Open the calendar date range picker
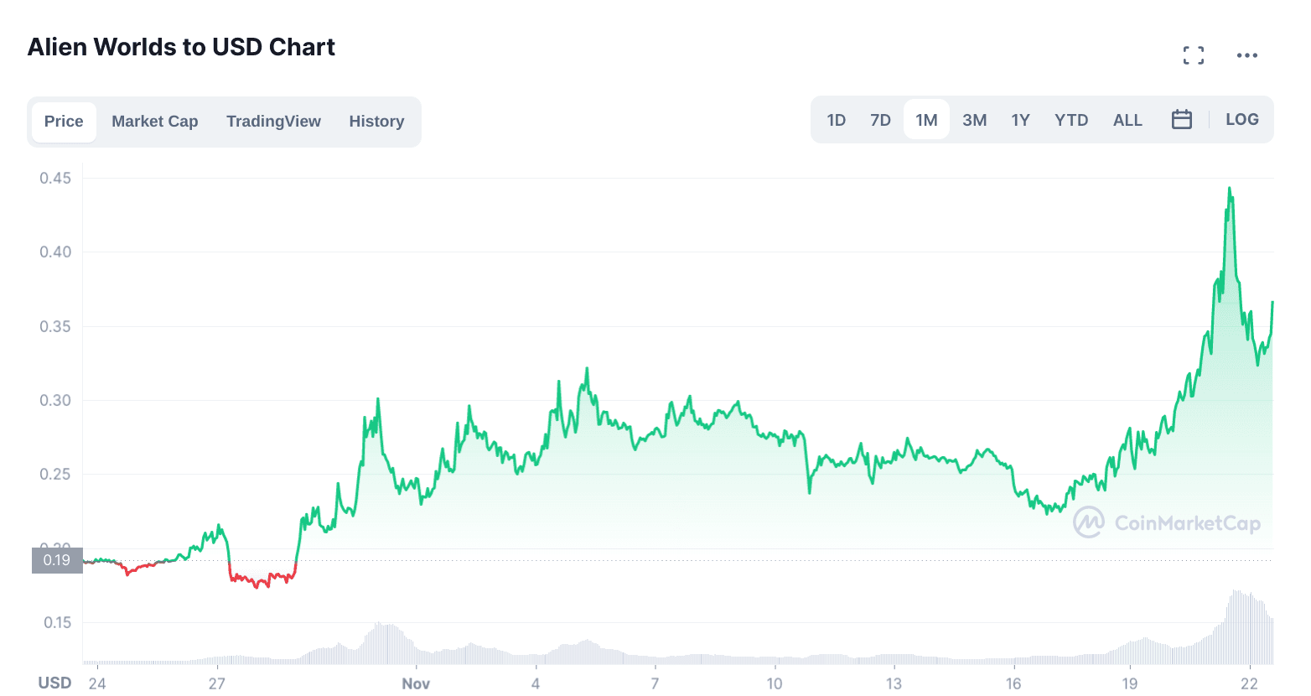Screen dimensions: 1311x696 click(1181, 120)
